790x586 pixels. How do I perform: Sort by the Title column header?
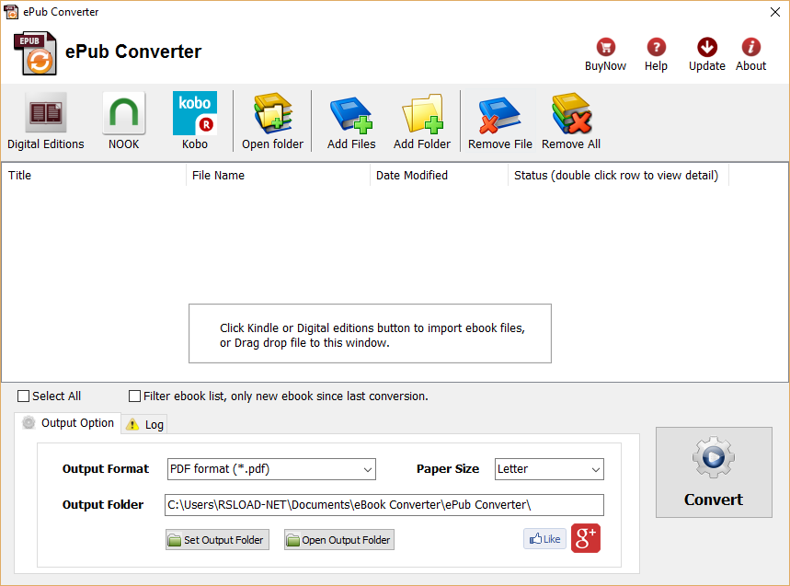tap(94, 176)
